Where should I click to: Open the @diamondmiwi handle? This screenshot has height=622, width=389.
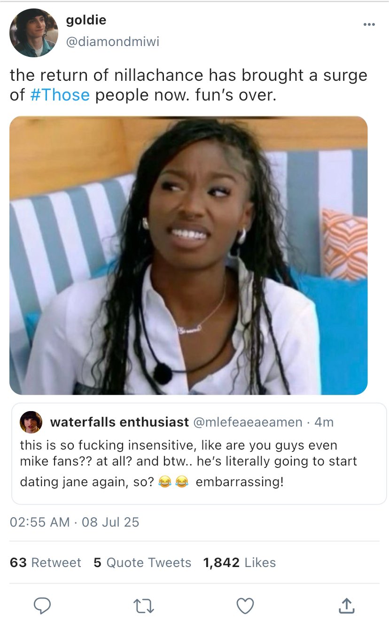click(x=113, y=42)
